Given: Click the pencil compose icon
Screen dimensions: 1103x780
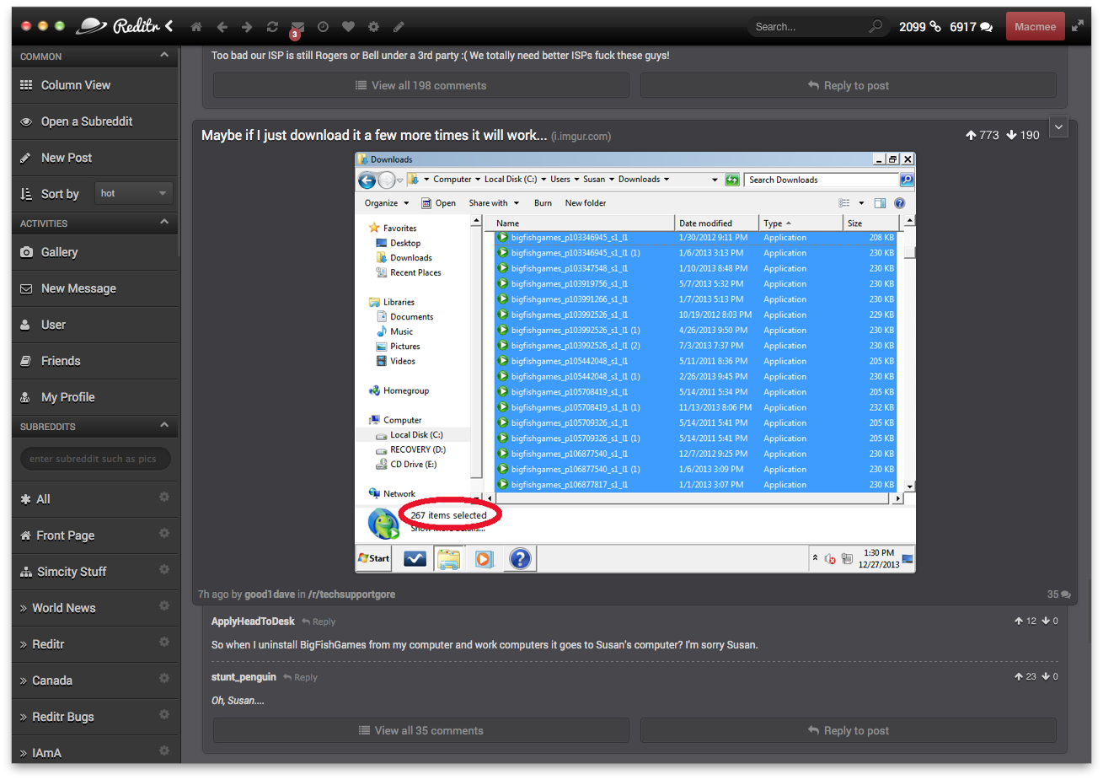Looking at the screenshot, I should 399,27.
